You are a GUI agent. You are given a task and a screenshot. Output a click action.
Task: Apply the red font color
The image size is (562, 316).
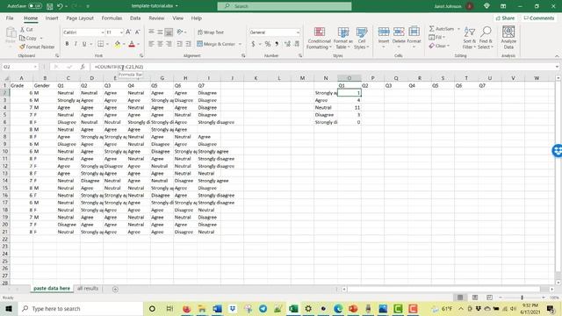point(132,44)
